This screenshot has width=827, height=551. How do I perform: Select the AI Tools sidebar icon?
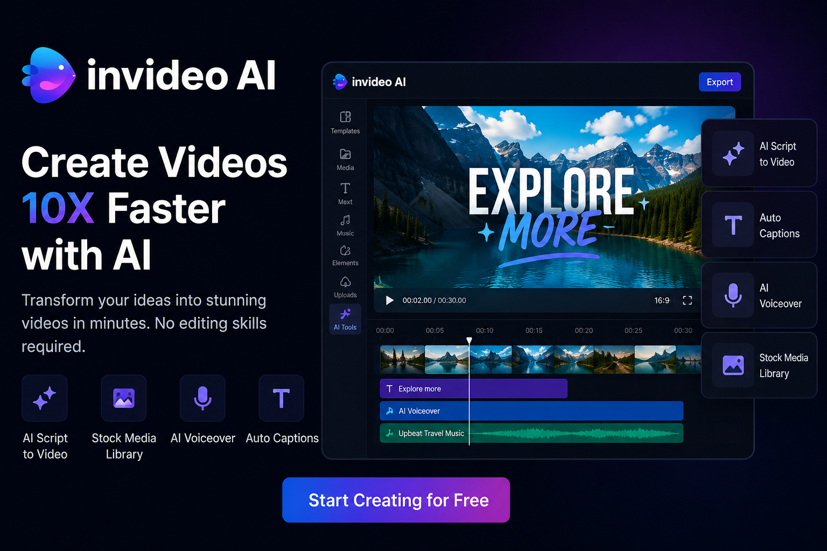pyautogui.click(x=345, y=319)
